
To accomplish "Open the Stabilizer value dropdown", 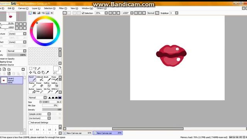I will click(x=177, y=13).
